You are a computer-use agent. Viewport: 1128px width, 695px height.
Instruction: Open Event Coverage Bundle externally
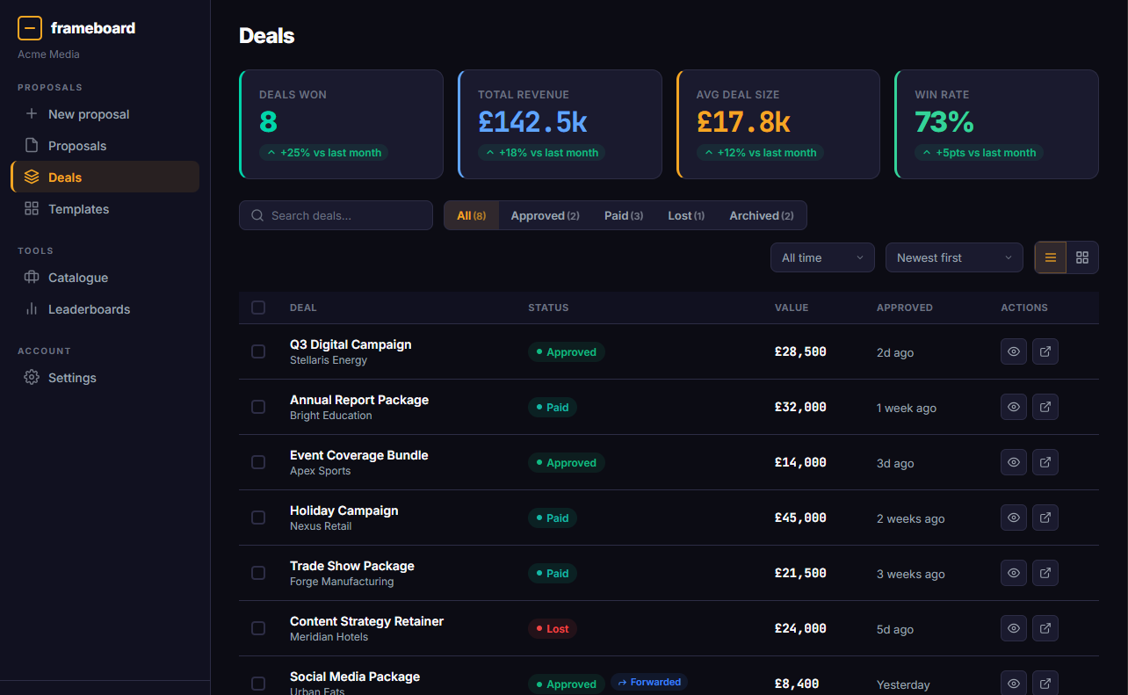coord(1045,462)
